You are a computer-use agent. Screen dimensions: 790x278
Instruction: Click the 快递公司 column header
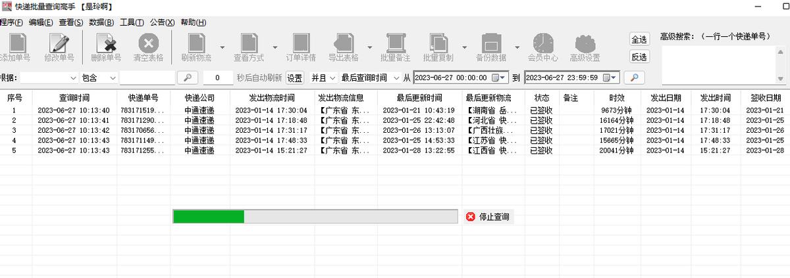pos(199,97)
